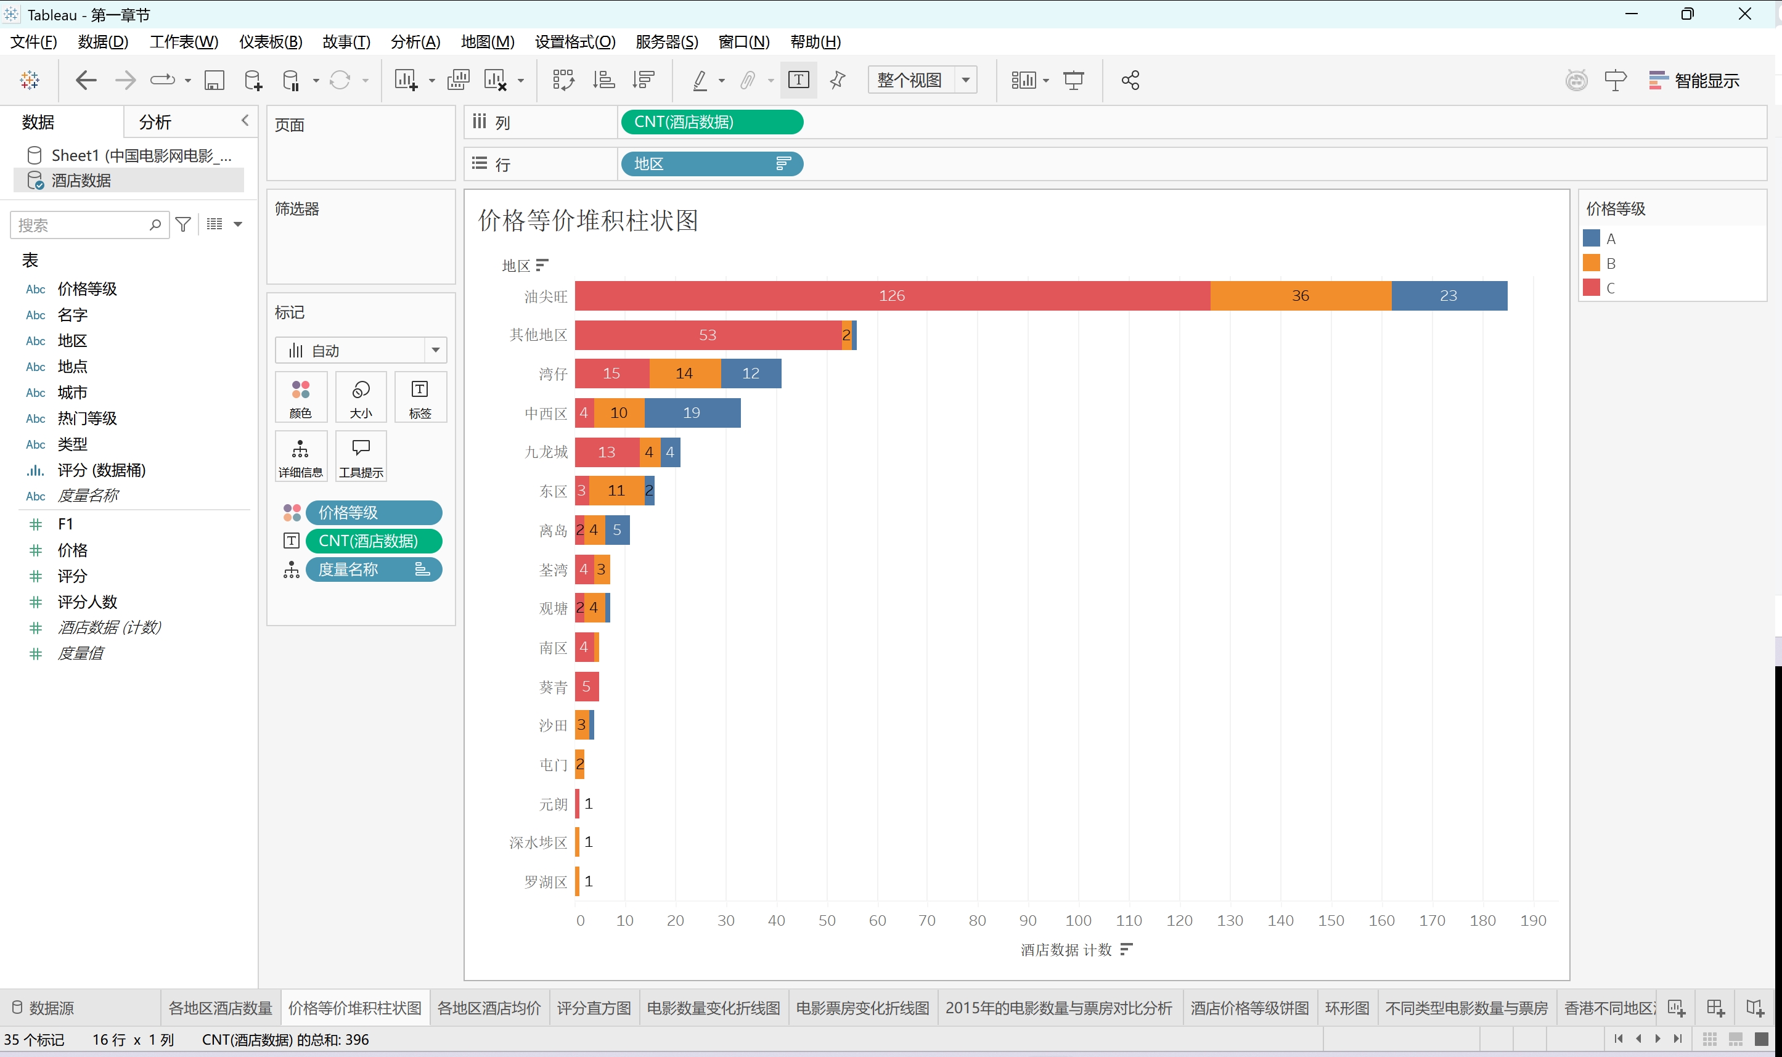The height and width of the screenshot is (1057, 1782).
Task: Click the Swap rows and columns icon
Action: click(563, 80)
